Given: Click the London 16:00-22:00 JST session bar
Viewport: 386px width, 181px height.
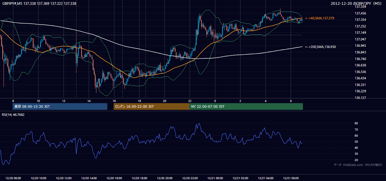Looking at the screenshot, I should (x=151, y=106).
